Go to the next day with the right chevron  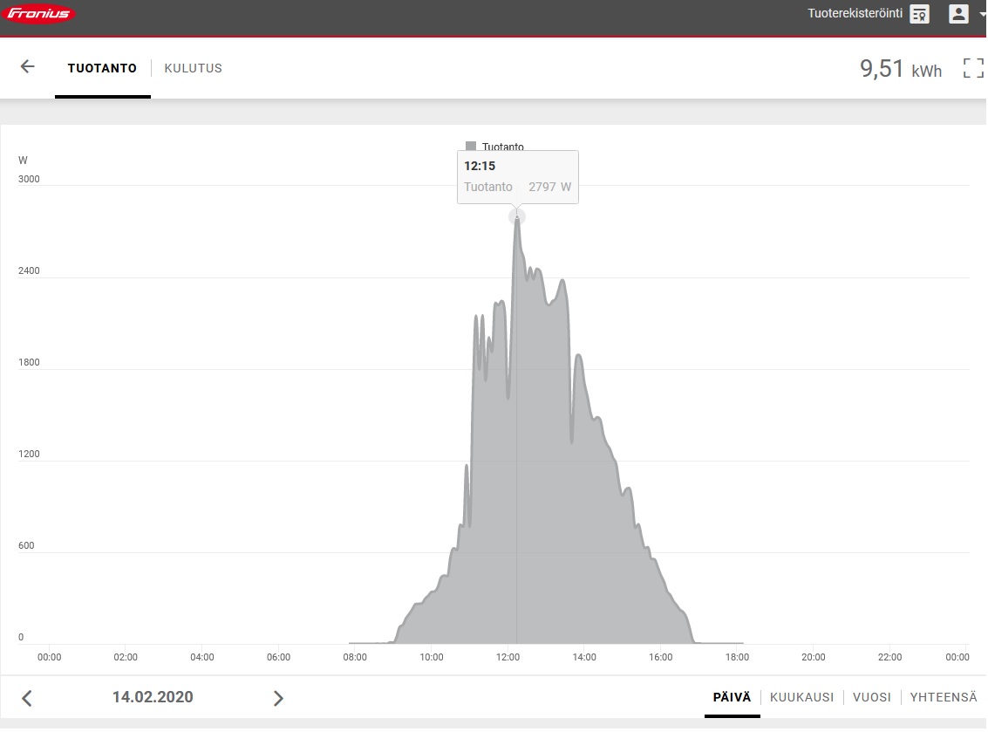[x=278, y=698]
